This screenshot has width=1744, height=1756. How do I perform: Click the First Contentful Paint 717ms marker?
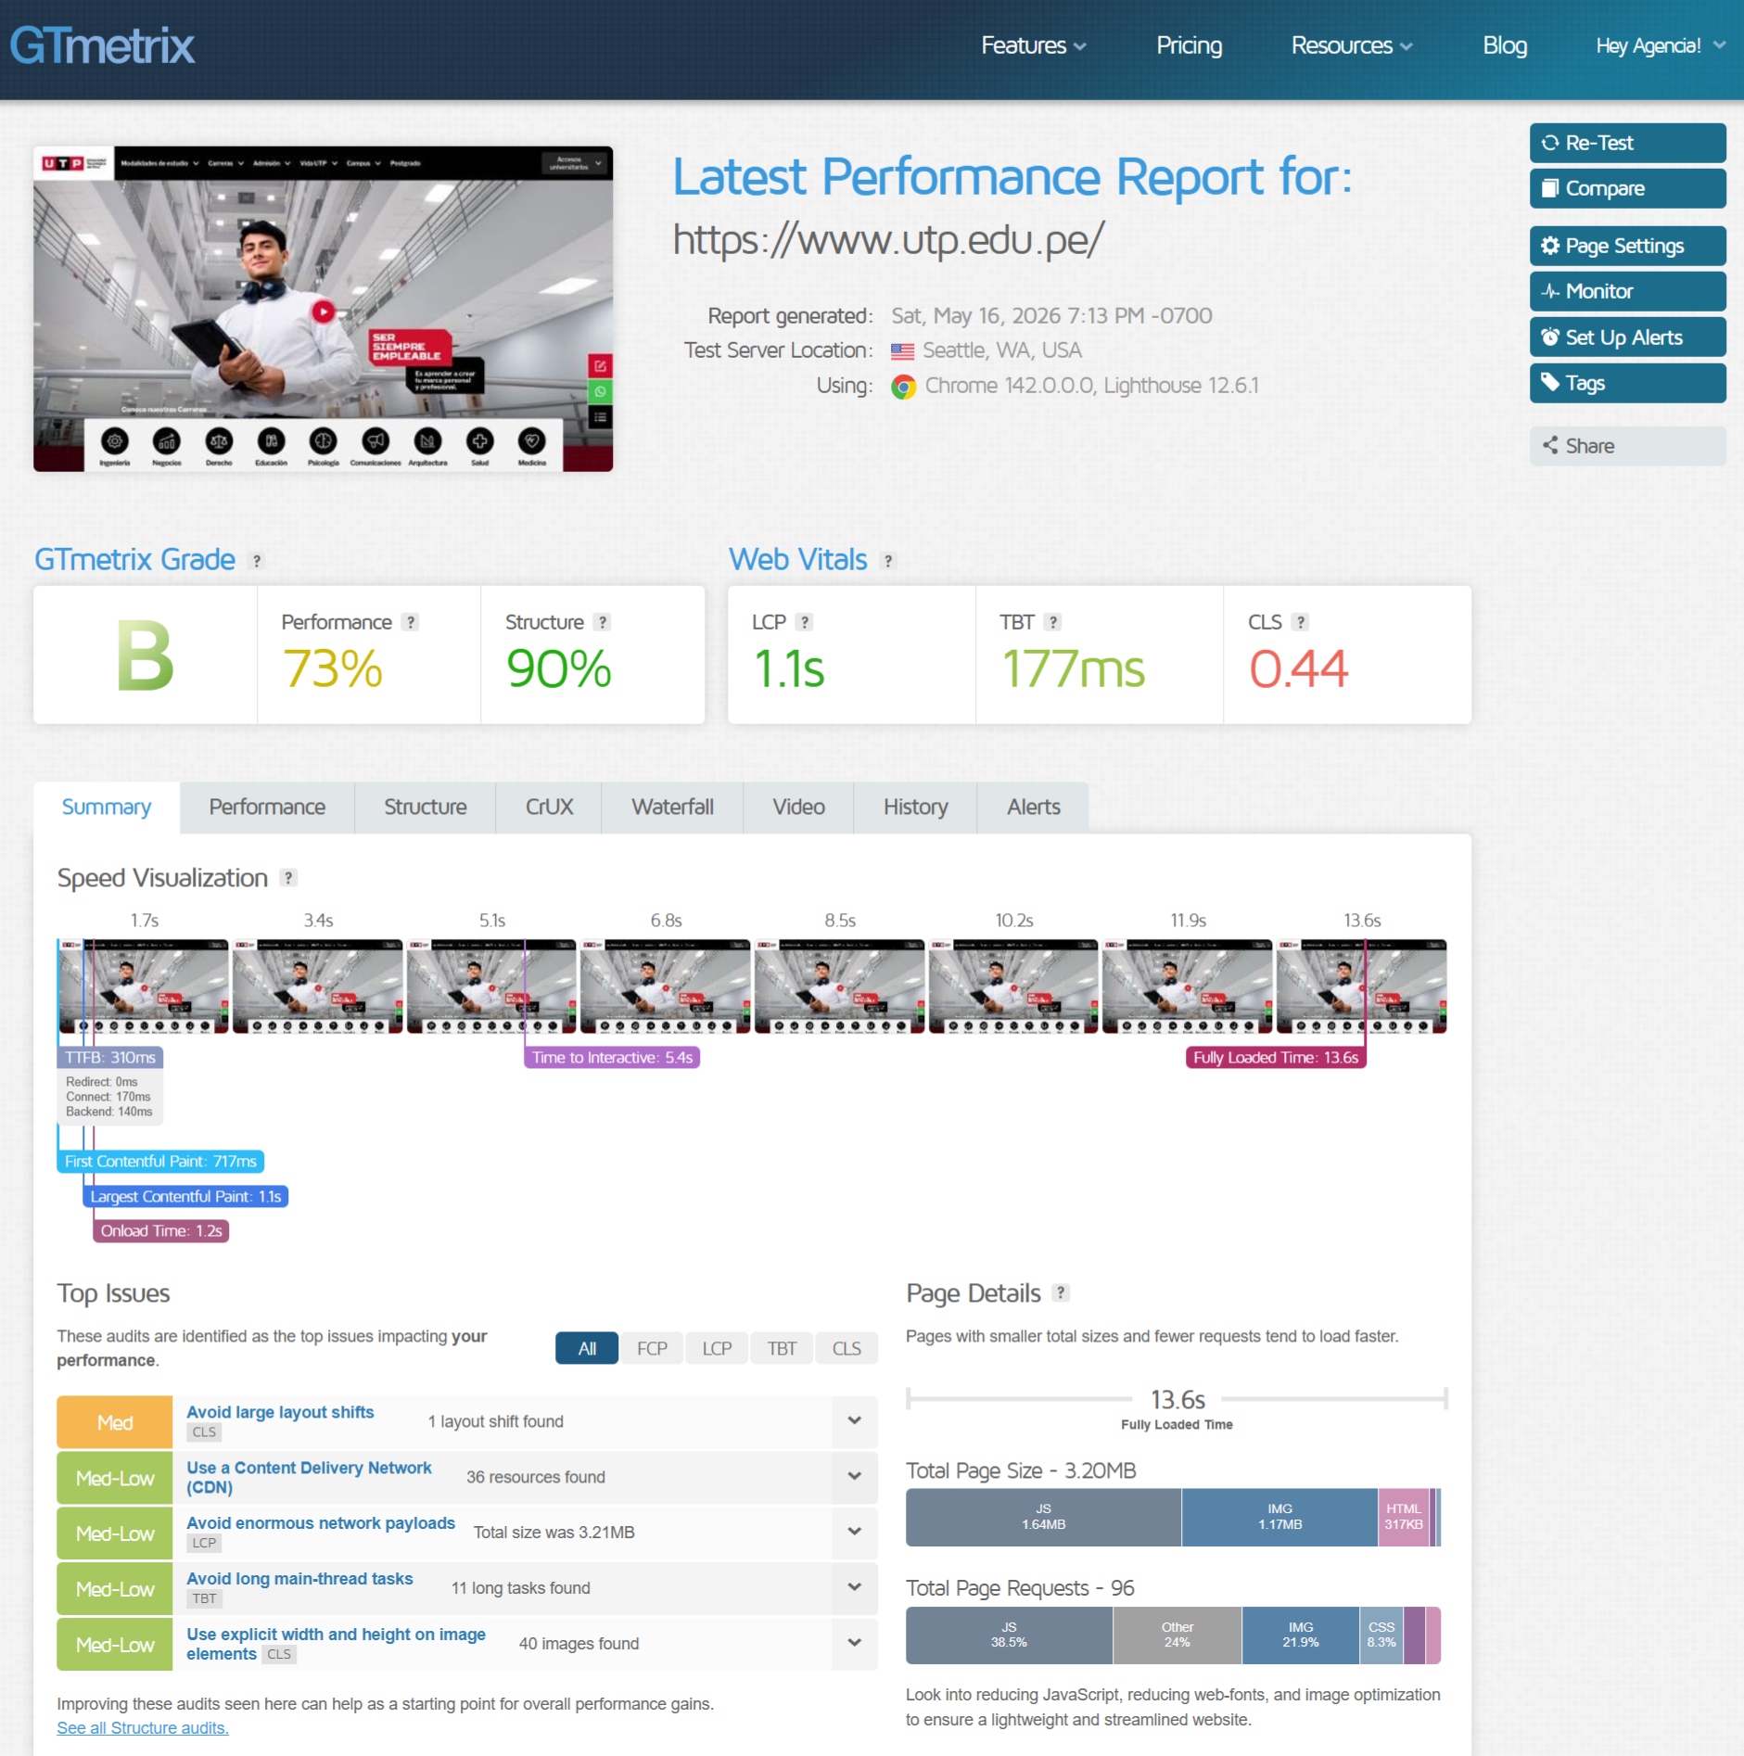coord(160,1161)
